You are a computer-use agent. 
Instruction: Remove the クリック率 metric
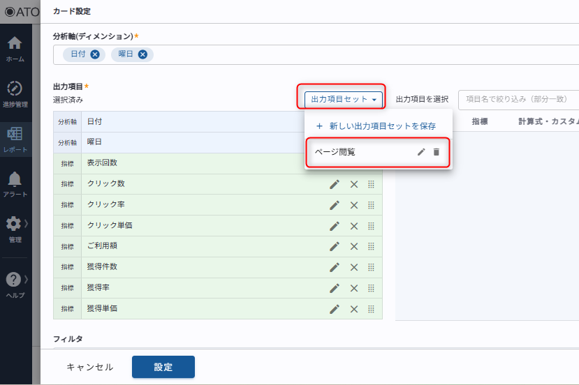click(354, 205)
